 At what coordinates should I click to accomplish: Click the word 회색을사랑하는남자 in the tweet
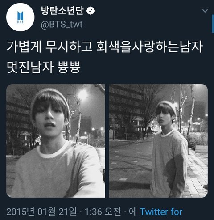pos(149,47)
